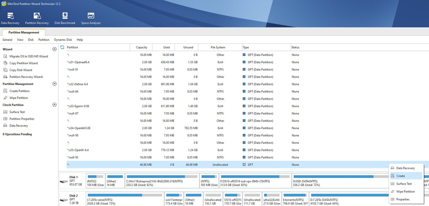Click the Surface Test sidebar icon
Image resolution: width=429 pixels, height=206 pixels.
pyautogui.click(x=5, y=112)
